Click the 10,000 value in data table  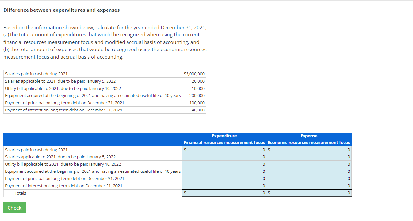coord(198,89)
